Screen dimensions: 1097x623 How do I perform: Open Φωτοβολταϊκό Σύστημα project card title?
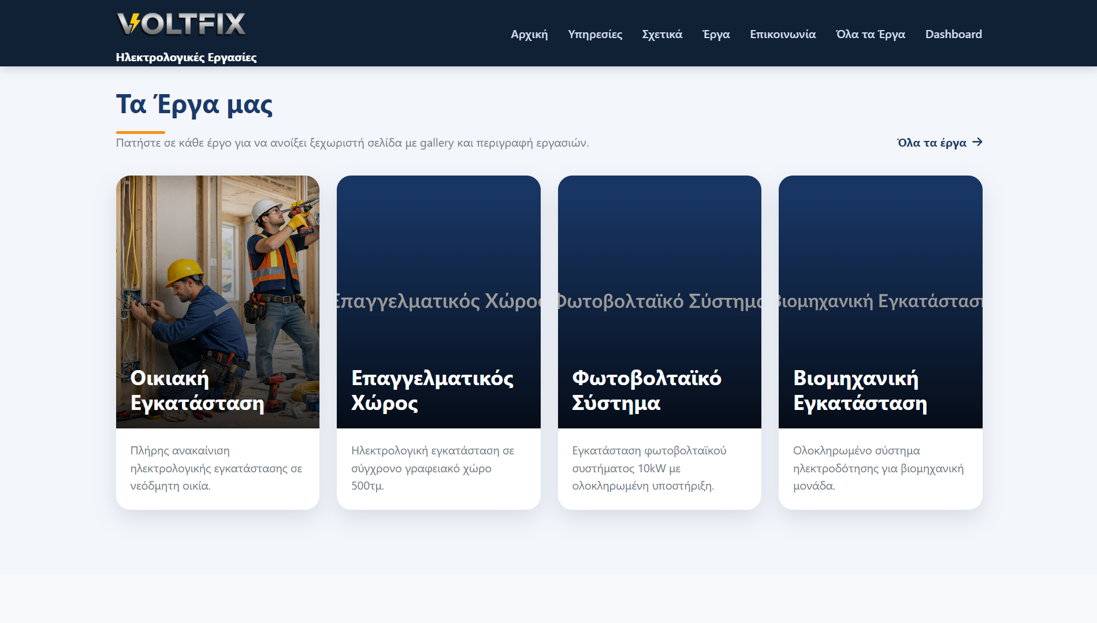point(646,390)
